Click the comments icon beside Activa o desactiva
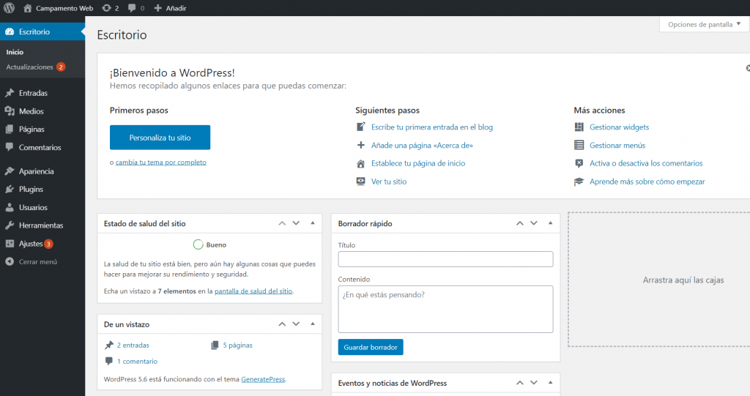The height and width of the screenshot is (396, 750). click(579, 163)
